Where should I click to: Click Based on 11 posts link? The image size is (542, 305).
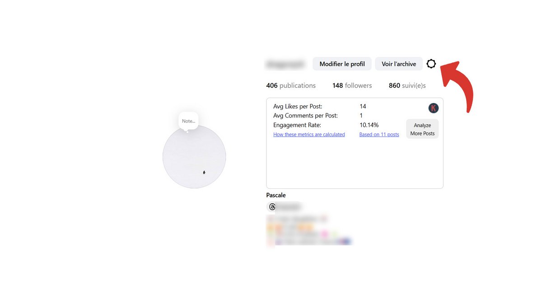point(379,135)
